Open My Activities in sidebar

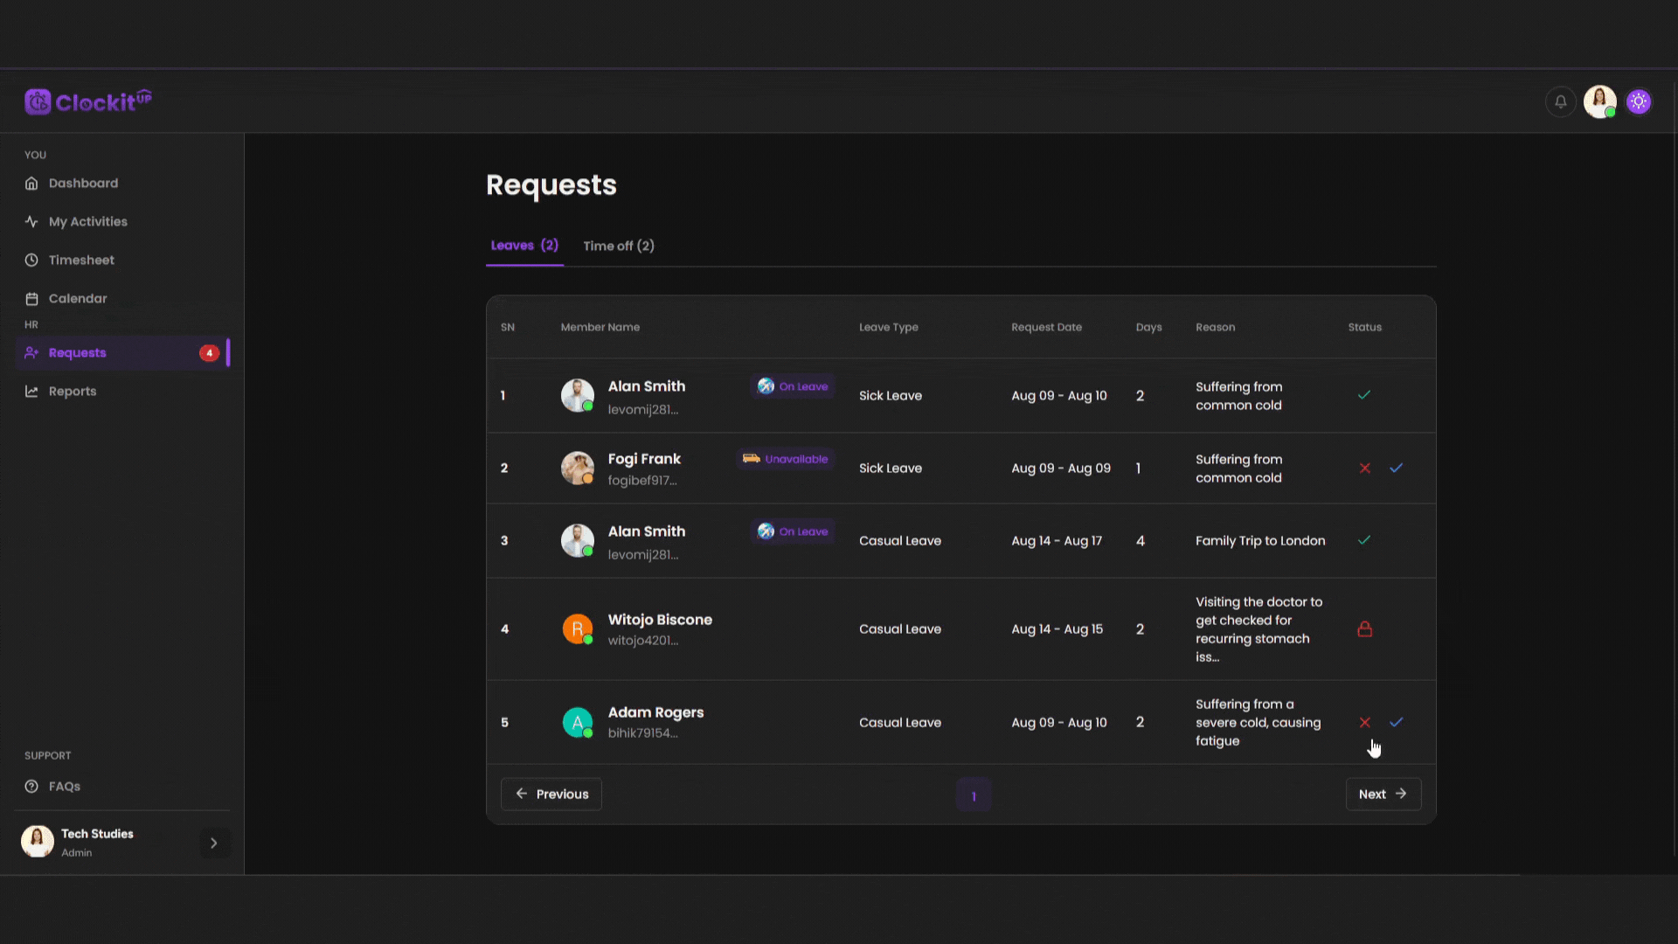click(x=122, y=221)
